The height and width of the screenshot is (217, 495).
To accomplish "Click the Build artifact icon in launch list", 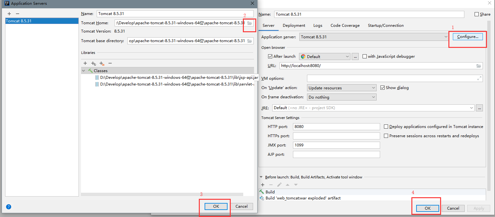I will pyautogui.click(x=262, y=198).
